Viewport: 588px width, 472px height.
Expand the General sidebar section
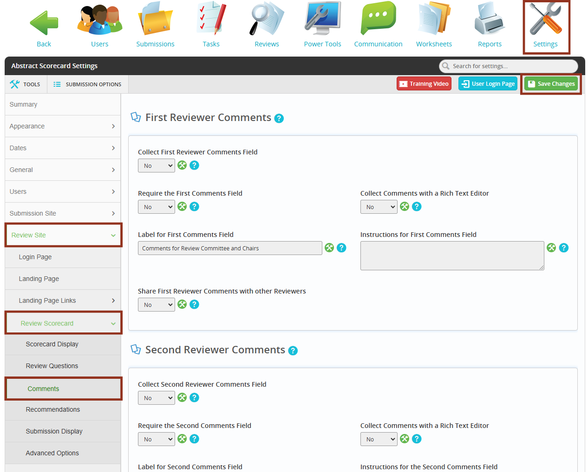click(x=63, y=170)
